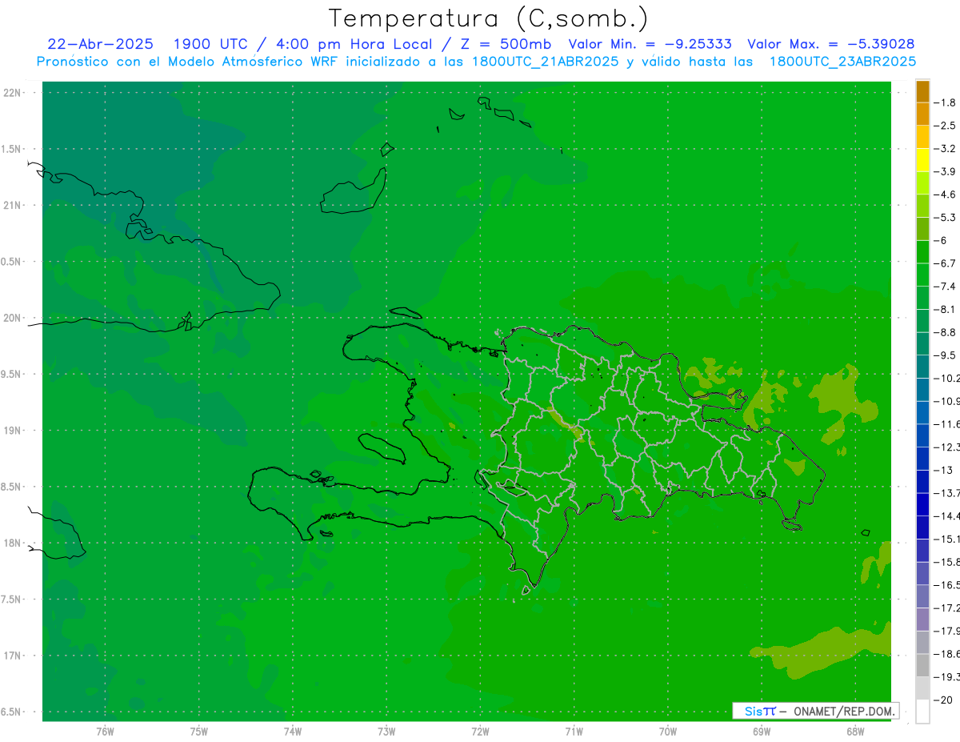Image resolution: width=960 pixels, height=742 pixels.
Task: Select the lime swatch between -3.9 and -4.6
Action: point(922,182)
